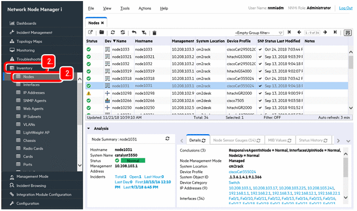This screenshot has width=357, height=211.
Task: Click the Show View in New Window icon
Action: coord(90,33)
